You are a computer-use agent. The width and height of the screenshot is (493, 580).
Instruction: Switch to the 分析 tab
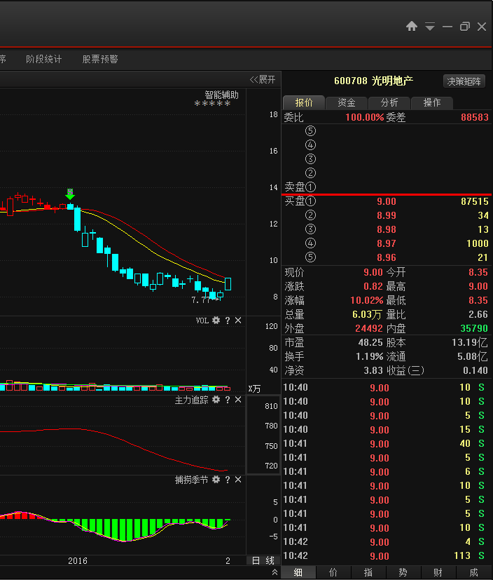(x=389, y=102)
